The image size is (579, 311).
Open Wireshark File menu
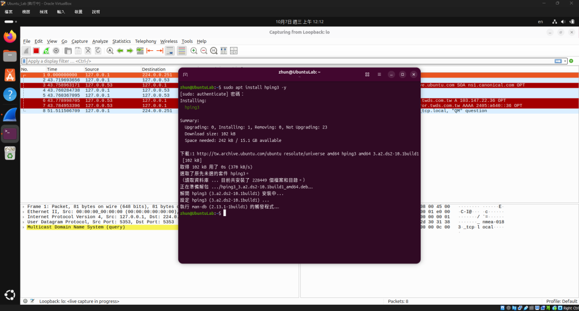click(27, 41)
